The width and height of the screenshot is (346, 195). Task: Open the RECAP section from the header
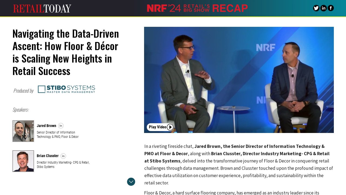229,8
